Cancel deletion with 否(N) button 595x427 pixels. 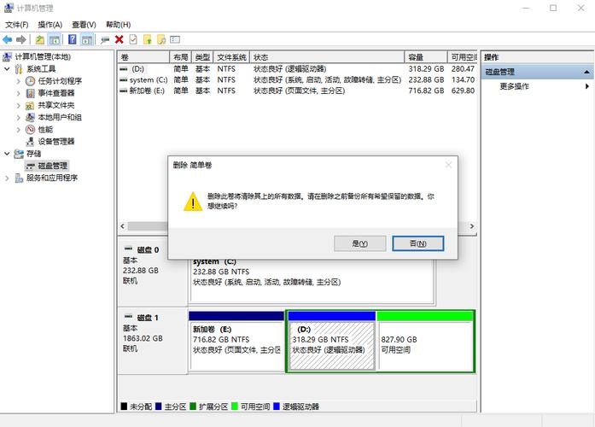(417, 243)
